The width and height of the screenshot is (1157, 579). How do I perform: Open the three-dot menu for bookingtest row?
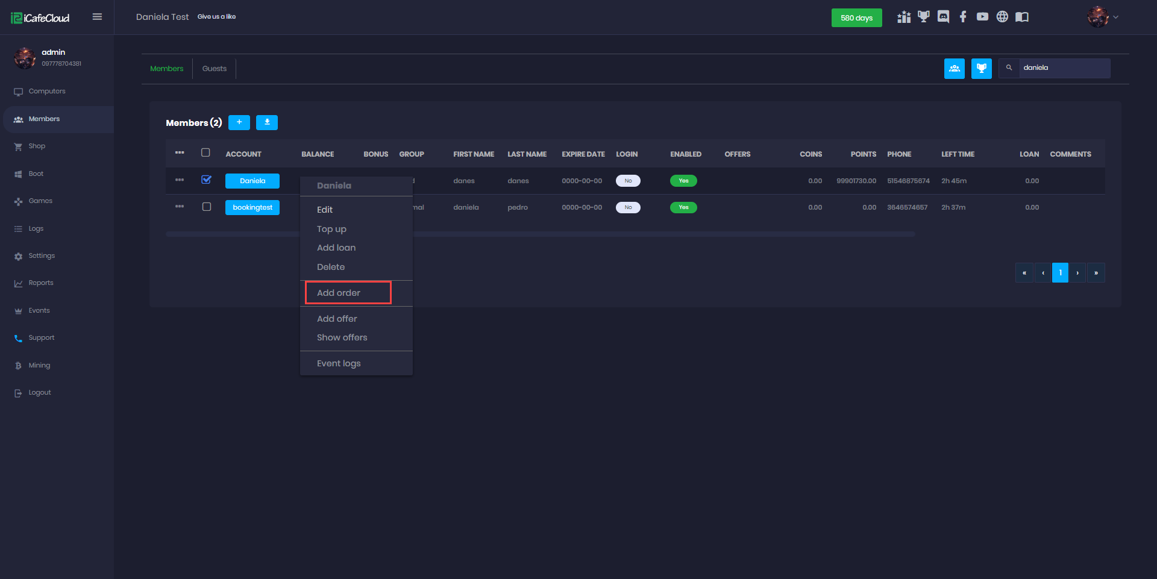pos(180,207)
